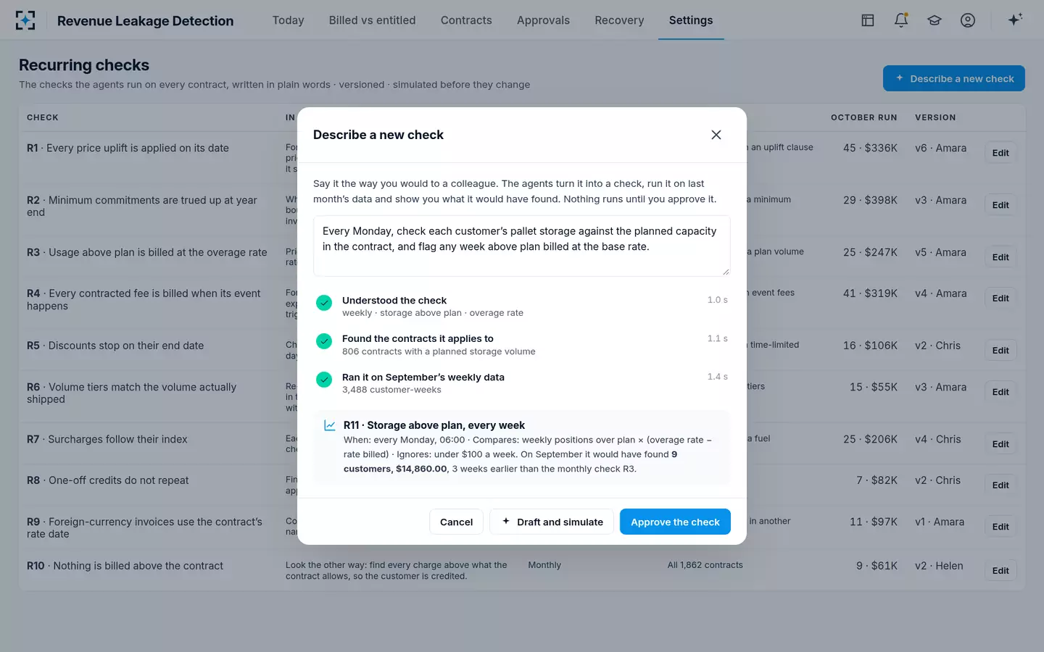Screen dimensions: 1044x652
Task: Switch to the Today tab
Action: [288, 20]
